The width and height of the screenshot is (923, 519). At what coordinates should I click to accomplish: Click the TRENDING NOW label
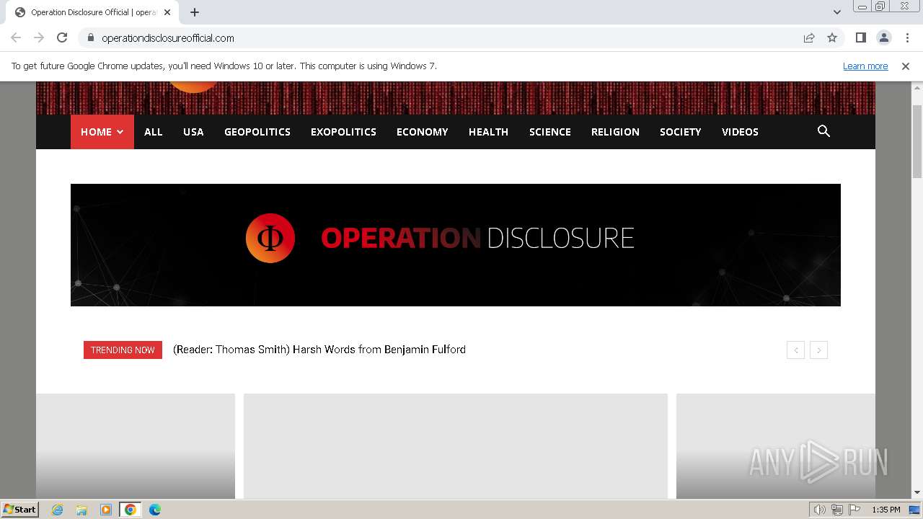(x=123, y=350)
